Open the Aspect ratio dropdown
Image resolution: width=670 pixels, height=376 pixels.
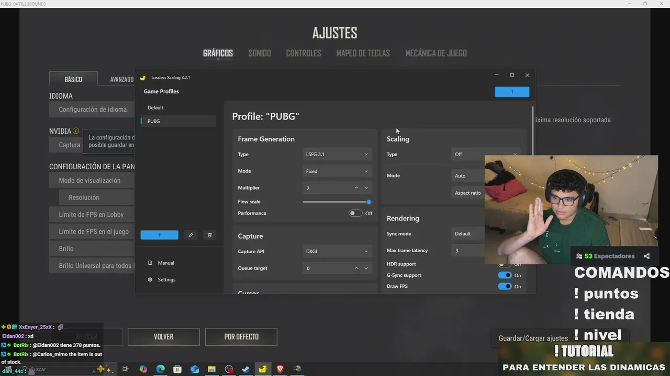point(468,193)
